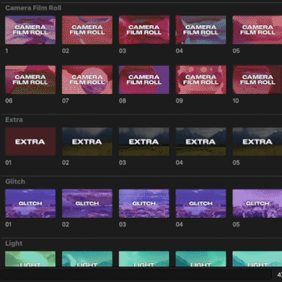The height and width of the screenshot is (282, 282).
Task: Pick the Camera Film Roll 04 thumbnail
Action: (201, 30)
